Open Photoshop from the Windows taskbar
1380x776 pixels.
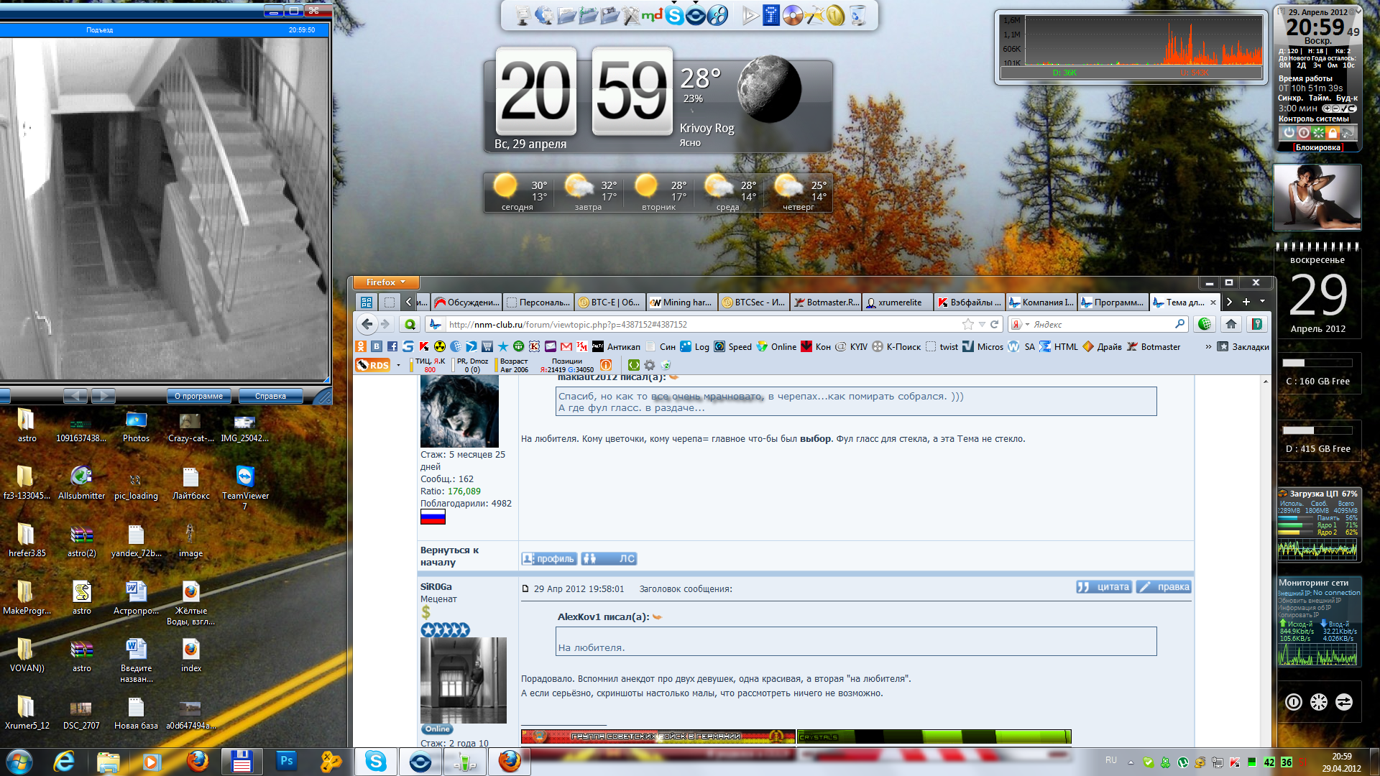[x=286, y=761]
